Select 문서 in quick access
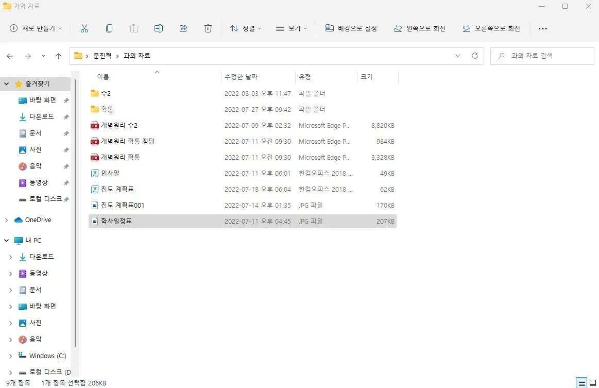Screen dimensions: 599x388 (x=35, y=133)
